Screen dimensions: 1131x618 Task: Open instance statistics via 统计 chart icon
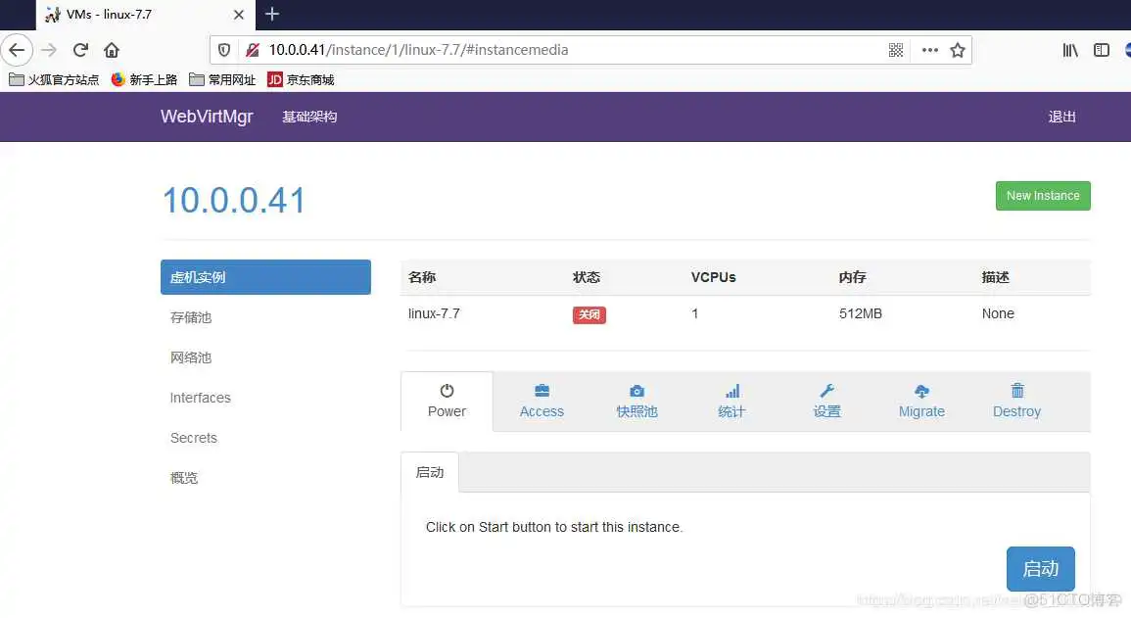[731, 391]
